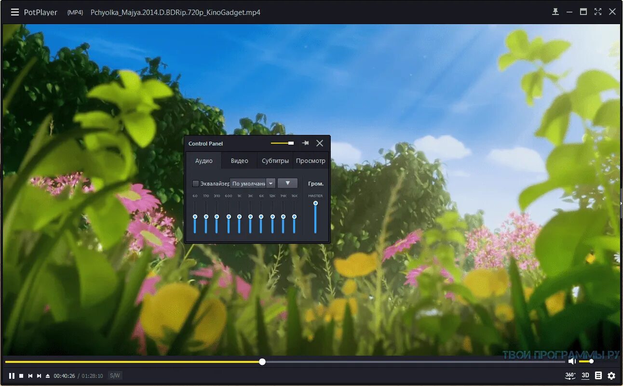Close the Control Panel window
This screenshot has width=623, height=386.
320,143
